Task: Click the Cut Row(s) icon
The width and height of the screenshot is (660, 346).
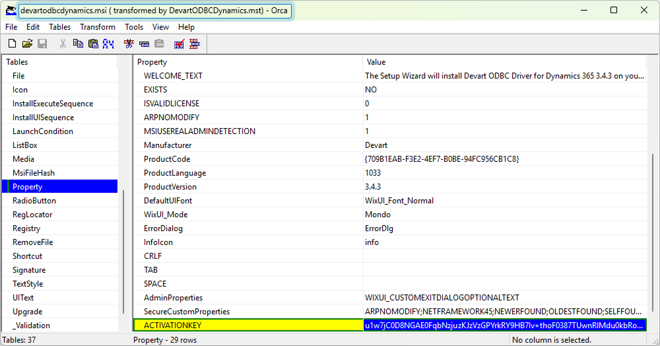Action: click(x=129, y=44)
